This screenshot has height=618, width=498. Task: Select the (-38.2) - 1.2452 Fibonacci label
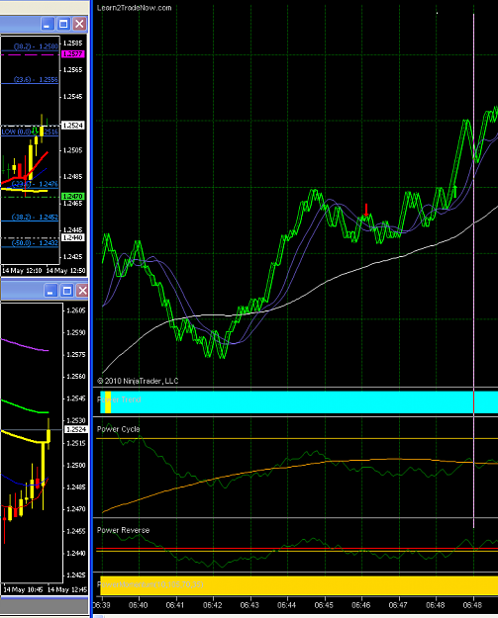(x=35, y=218)
